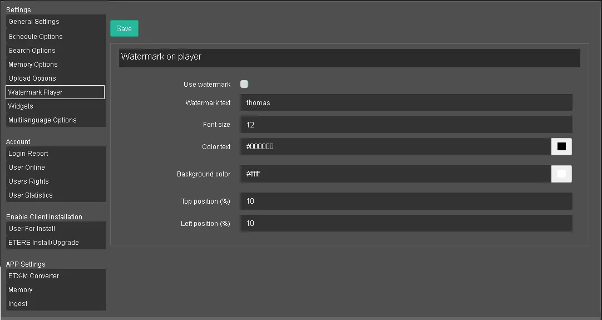
Task: Go to Schedule Options
Action: tap(36, 37)
